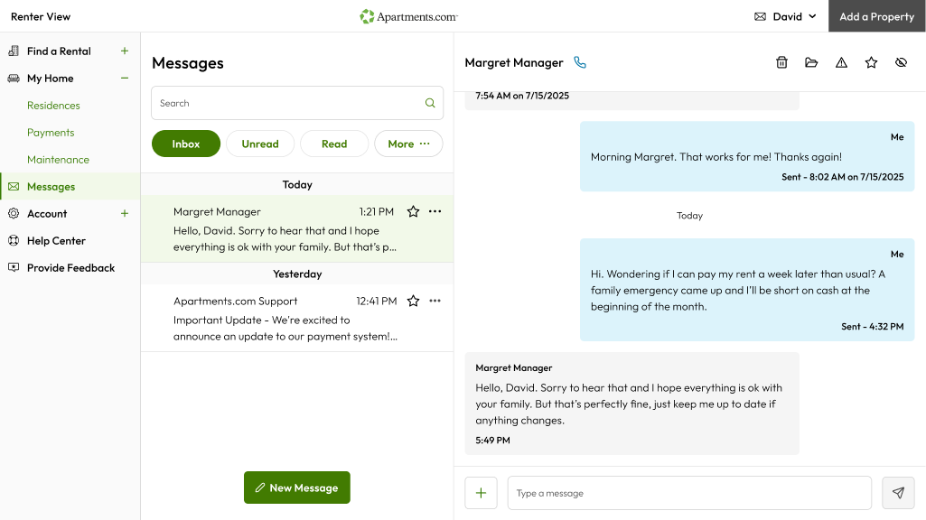Favorite the Apartments.com Support message
Viewport: 926px width, 520px height.
pos(413,301)
